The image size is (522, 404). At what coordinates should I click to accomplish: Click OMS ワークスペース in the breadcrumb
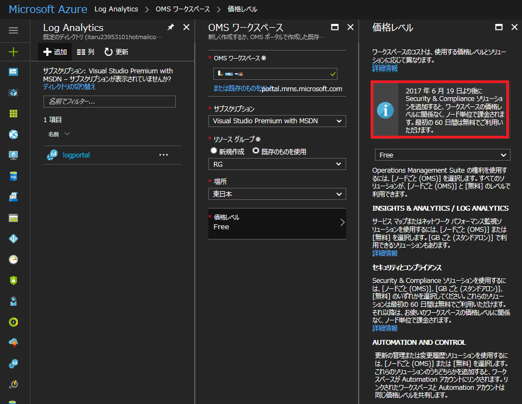183,9
